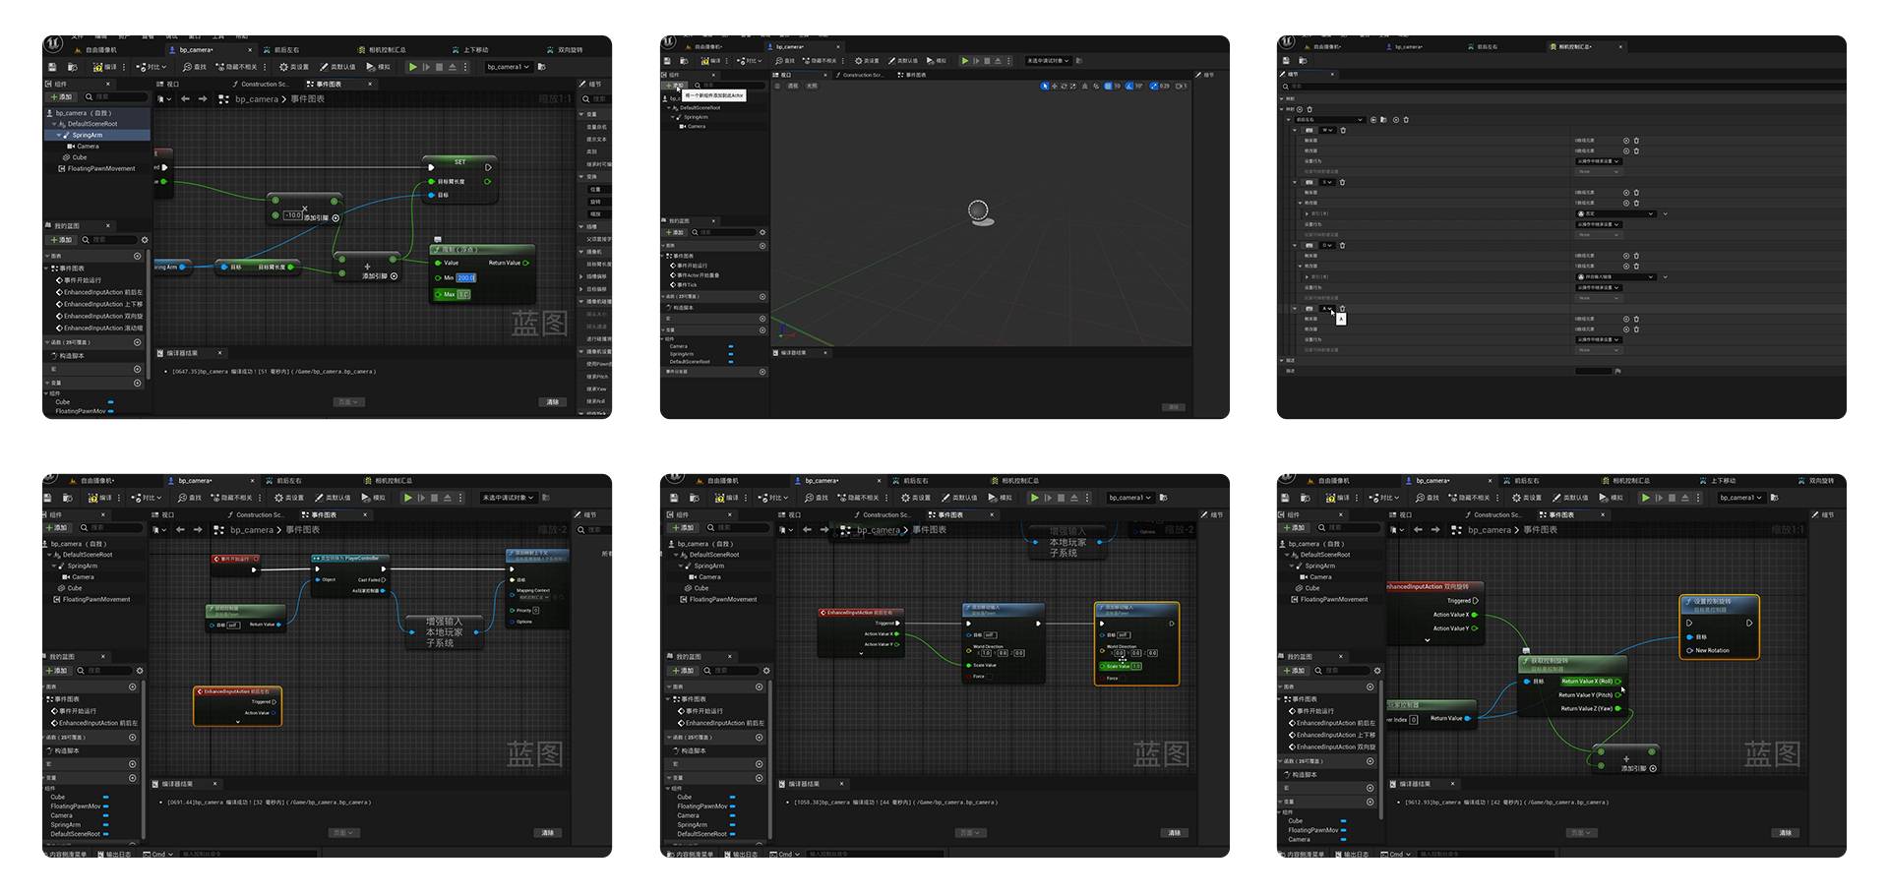Open 类默认值 class defaults in SET-node screenshot
Screen dimensions: 1889x895
click(338, 67)
